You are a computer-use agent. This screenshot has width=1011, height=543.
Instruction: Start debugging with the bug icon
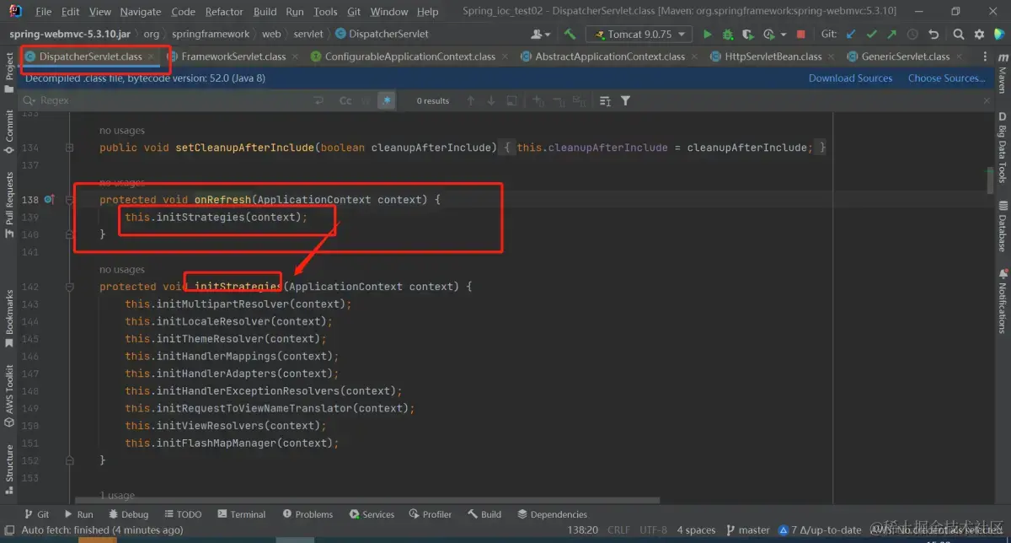click(728, 35)
